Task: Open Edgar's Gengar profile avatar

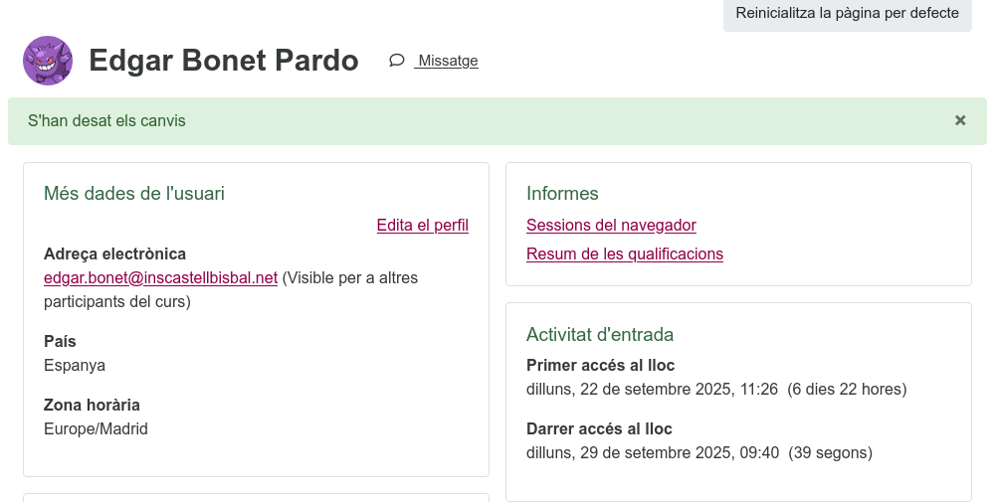Action: 48,61
